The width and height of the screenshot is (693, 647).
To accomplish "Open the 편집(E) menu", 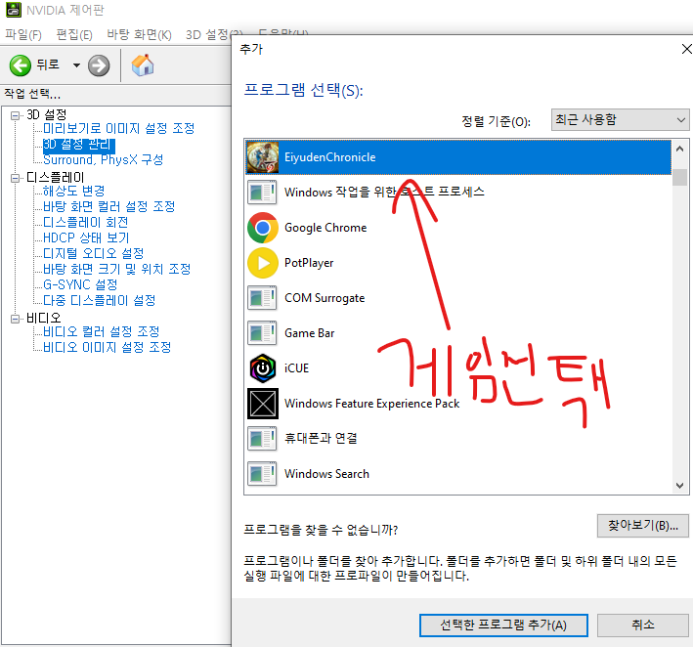I will (x=74, y=35).
